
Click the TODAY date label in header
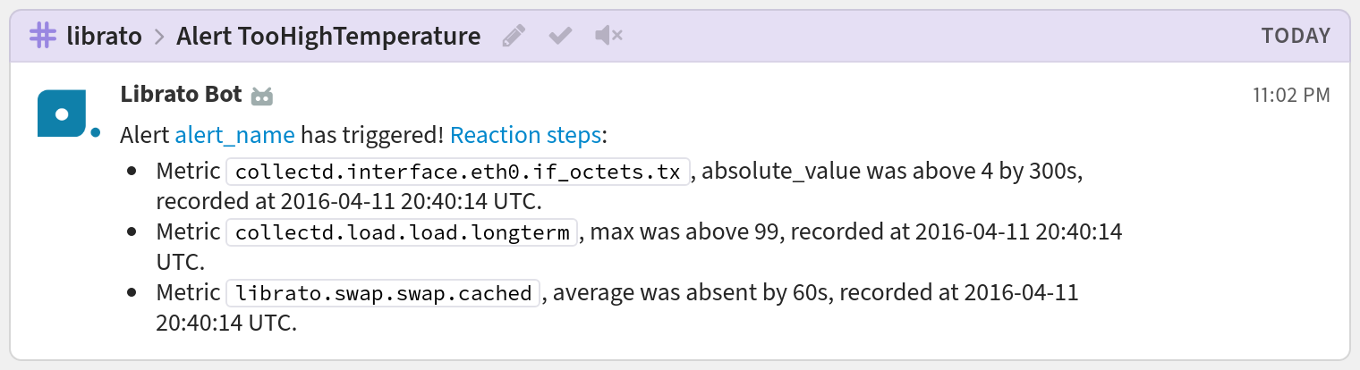tap(1296, 37)
